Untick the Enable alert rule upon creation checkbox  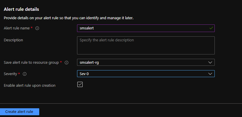[80, 84]
